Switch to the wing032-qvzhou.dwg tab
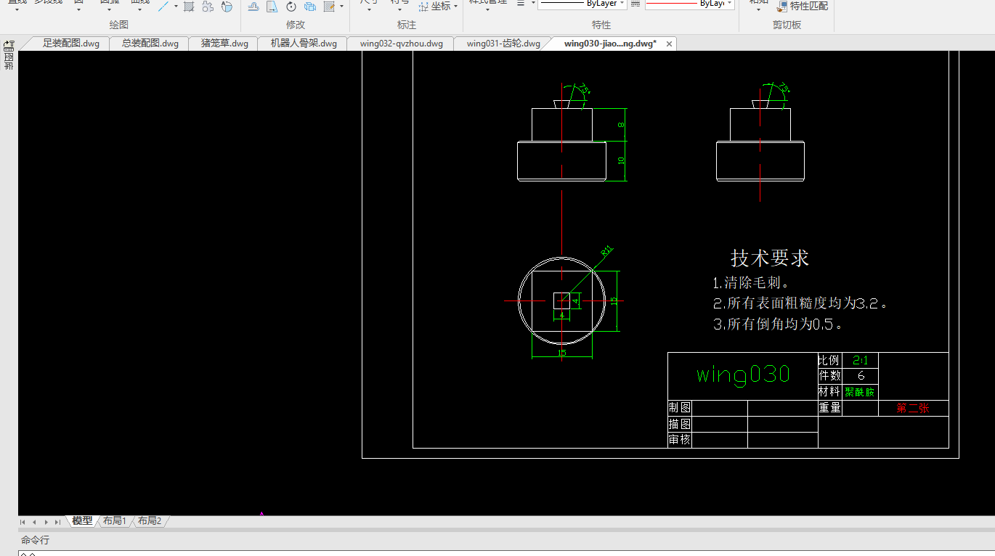Viewport: 995px width, 556px height. coord(401,44)
